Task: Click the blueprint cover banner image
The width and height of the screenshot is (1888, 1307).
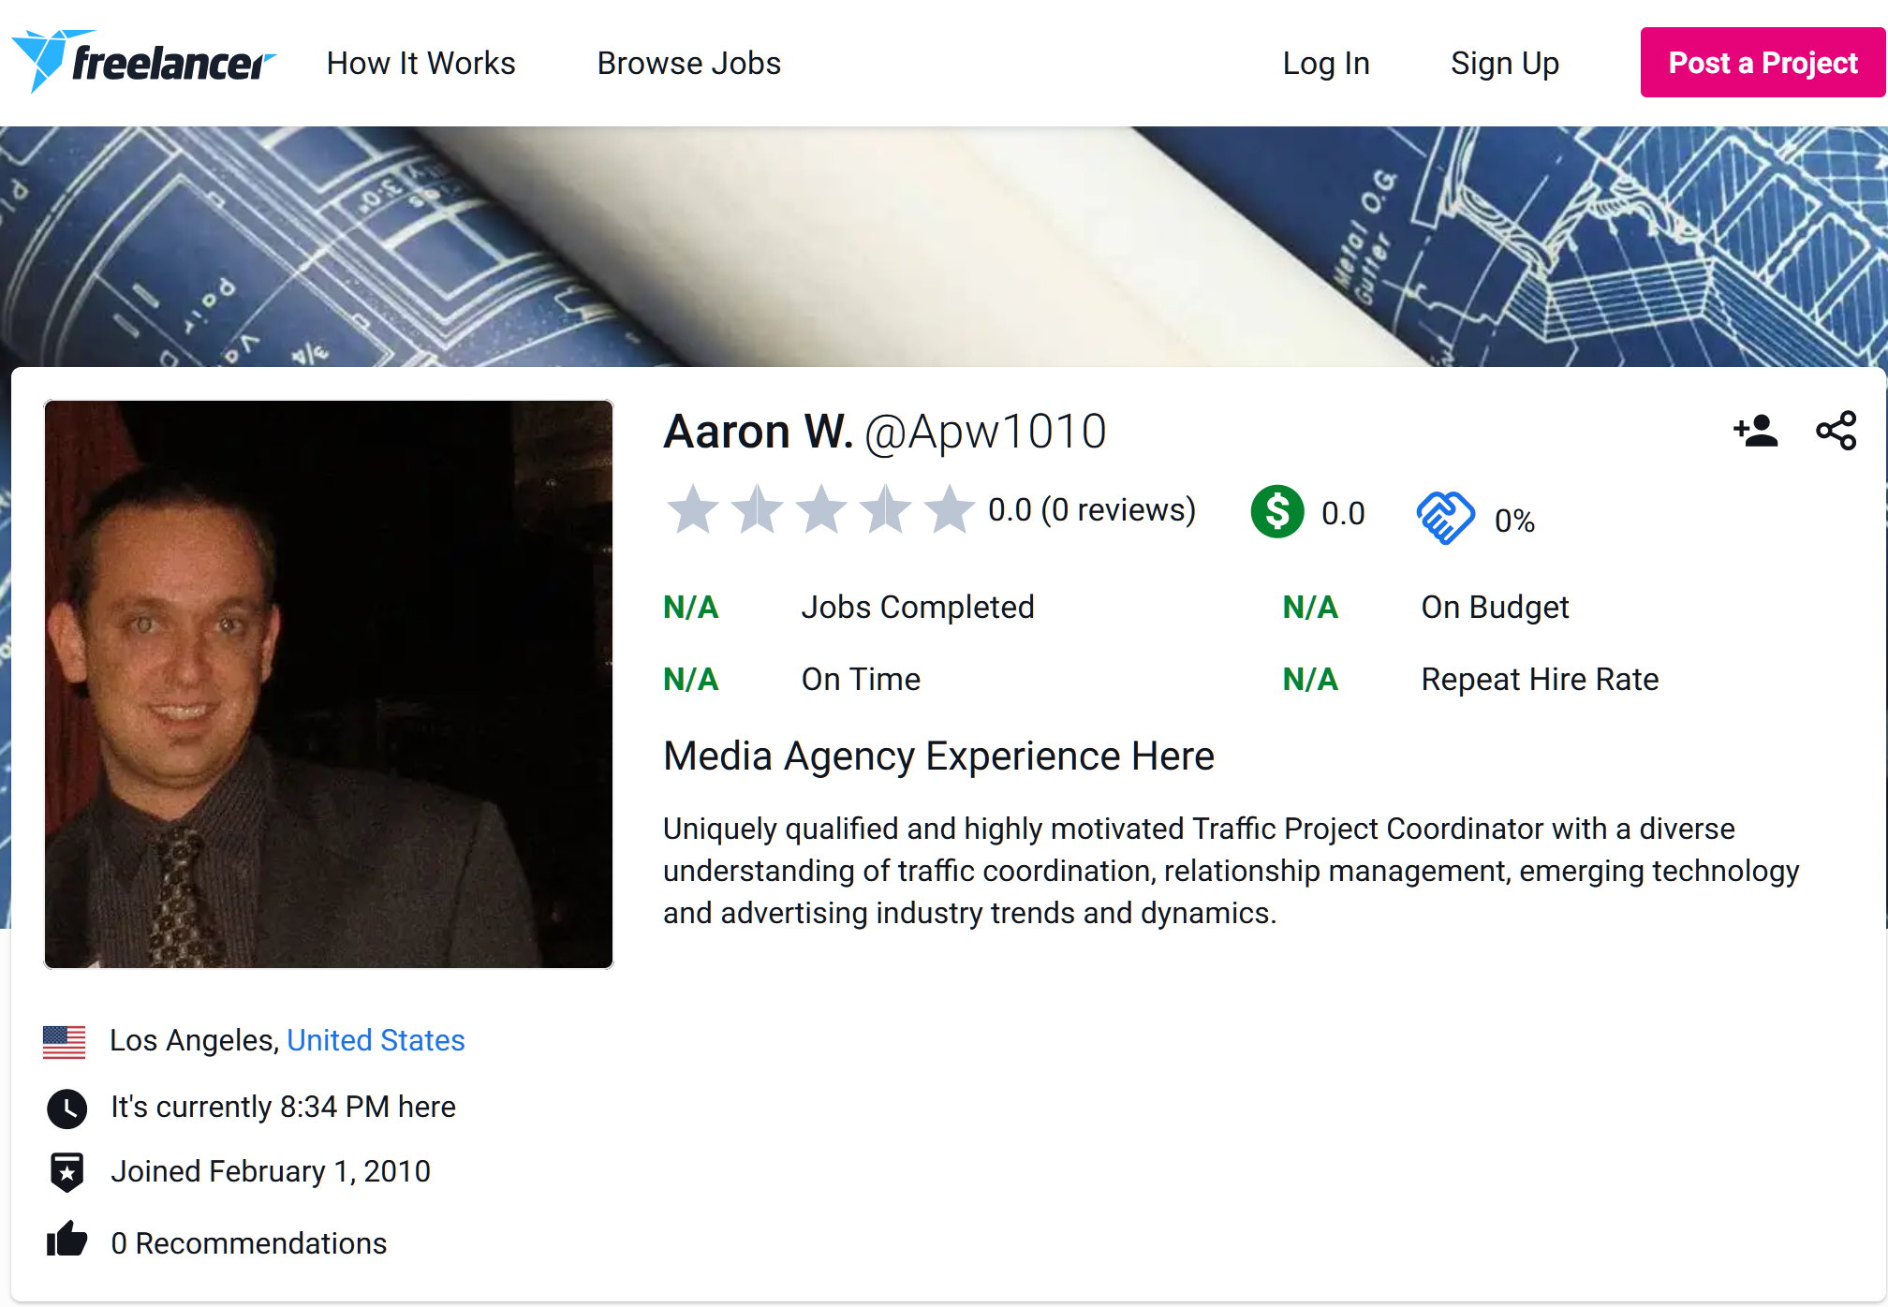Action: (944, 246)
